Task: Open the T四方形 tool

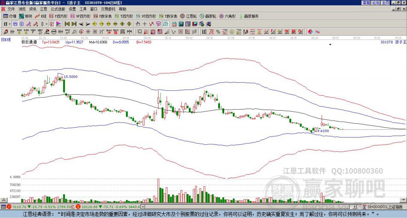Action: coord(124,16)
